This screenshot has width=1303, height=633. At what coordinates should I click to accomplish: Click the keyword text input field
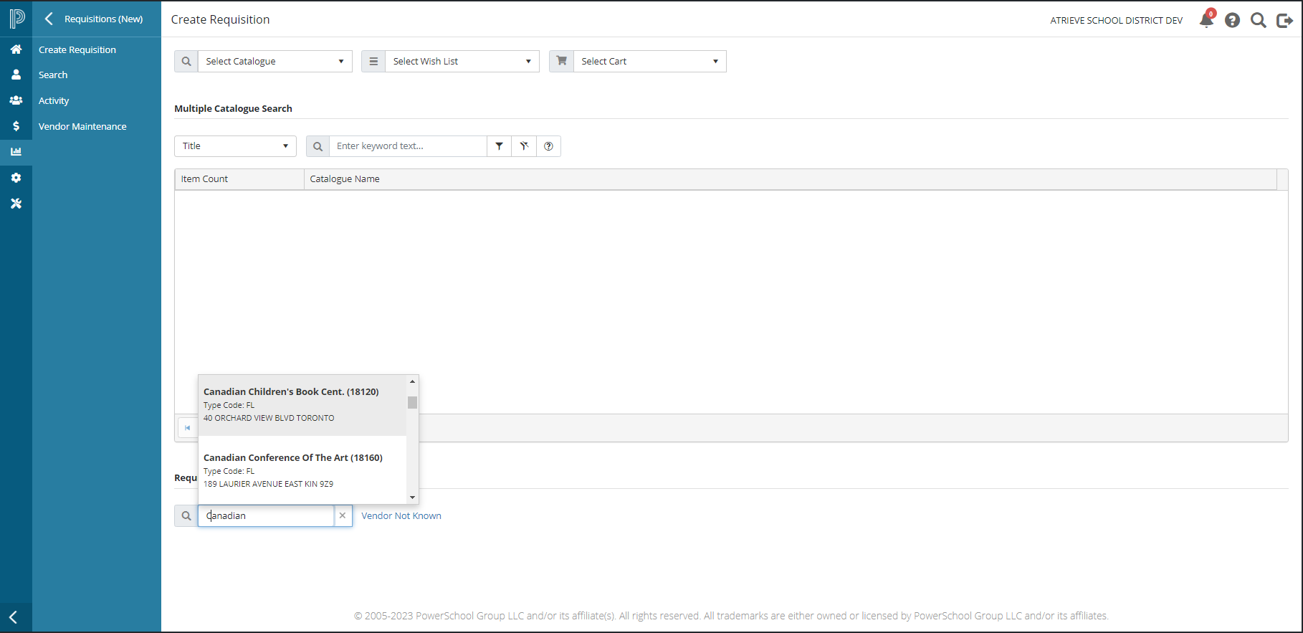[x=407, y=146]
